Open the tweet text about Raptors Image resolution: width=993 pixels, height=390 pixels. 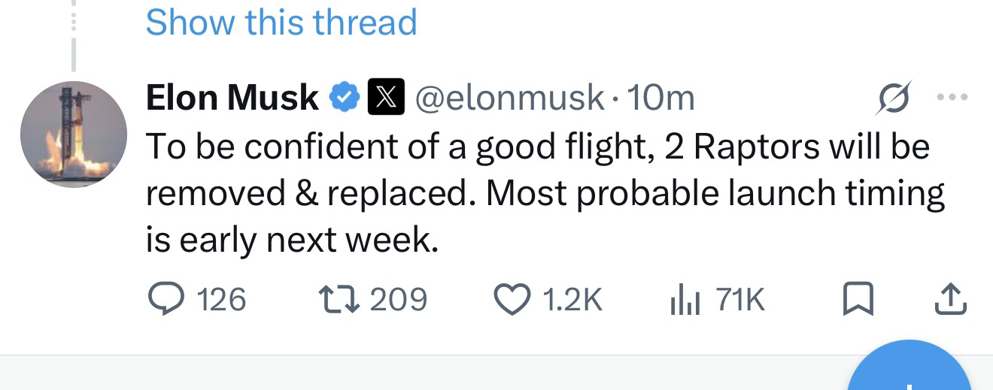(x=545, y=193)
